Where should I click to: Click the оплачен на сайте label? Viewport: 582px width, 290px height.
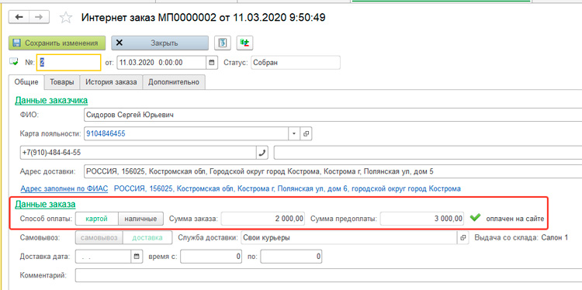click(x=515, y=219)
